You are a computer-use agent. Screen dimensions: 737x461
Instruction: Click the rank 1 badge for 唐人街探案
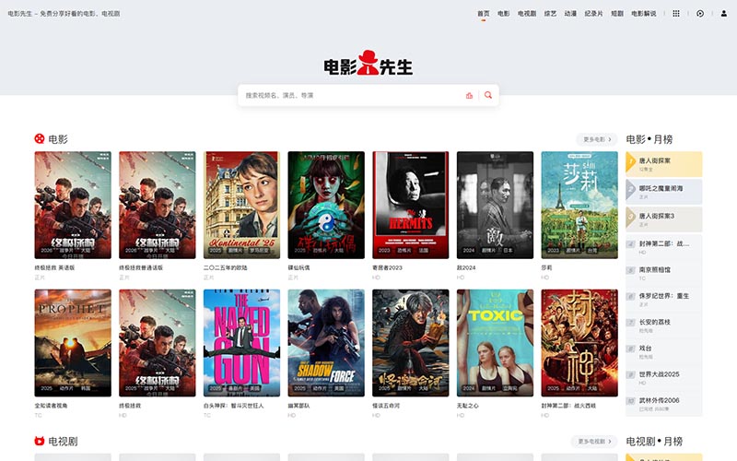pos(631,162)
